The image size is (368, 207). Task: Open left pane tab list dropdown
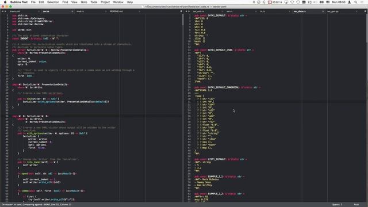[x=181, y=11]
